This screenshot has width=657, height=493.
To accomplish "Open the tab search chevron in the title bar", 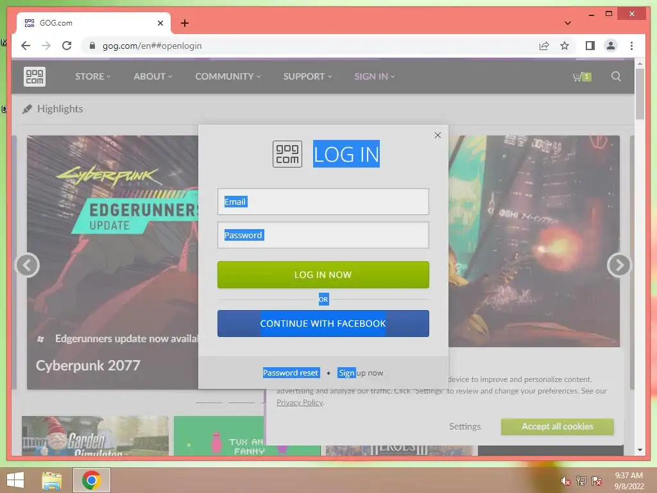I will coord(567,23).
